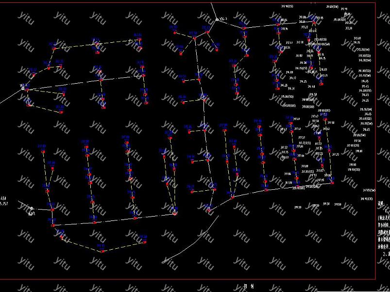
Task: Select the red border line along the bottom
Action: click(x=194, y=280)
